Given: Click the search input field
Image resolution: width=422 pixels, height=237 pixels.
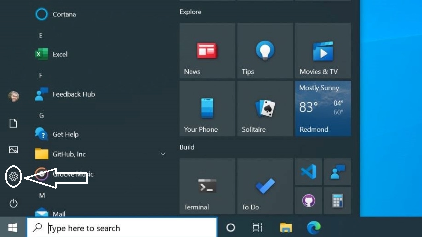Looking at the screenshot, I should [x=122, y=228].
